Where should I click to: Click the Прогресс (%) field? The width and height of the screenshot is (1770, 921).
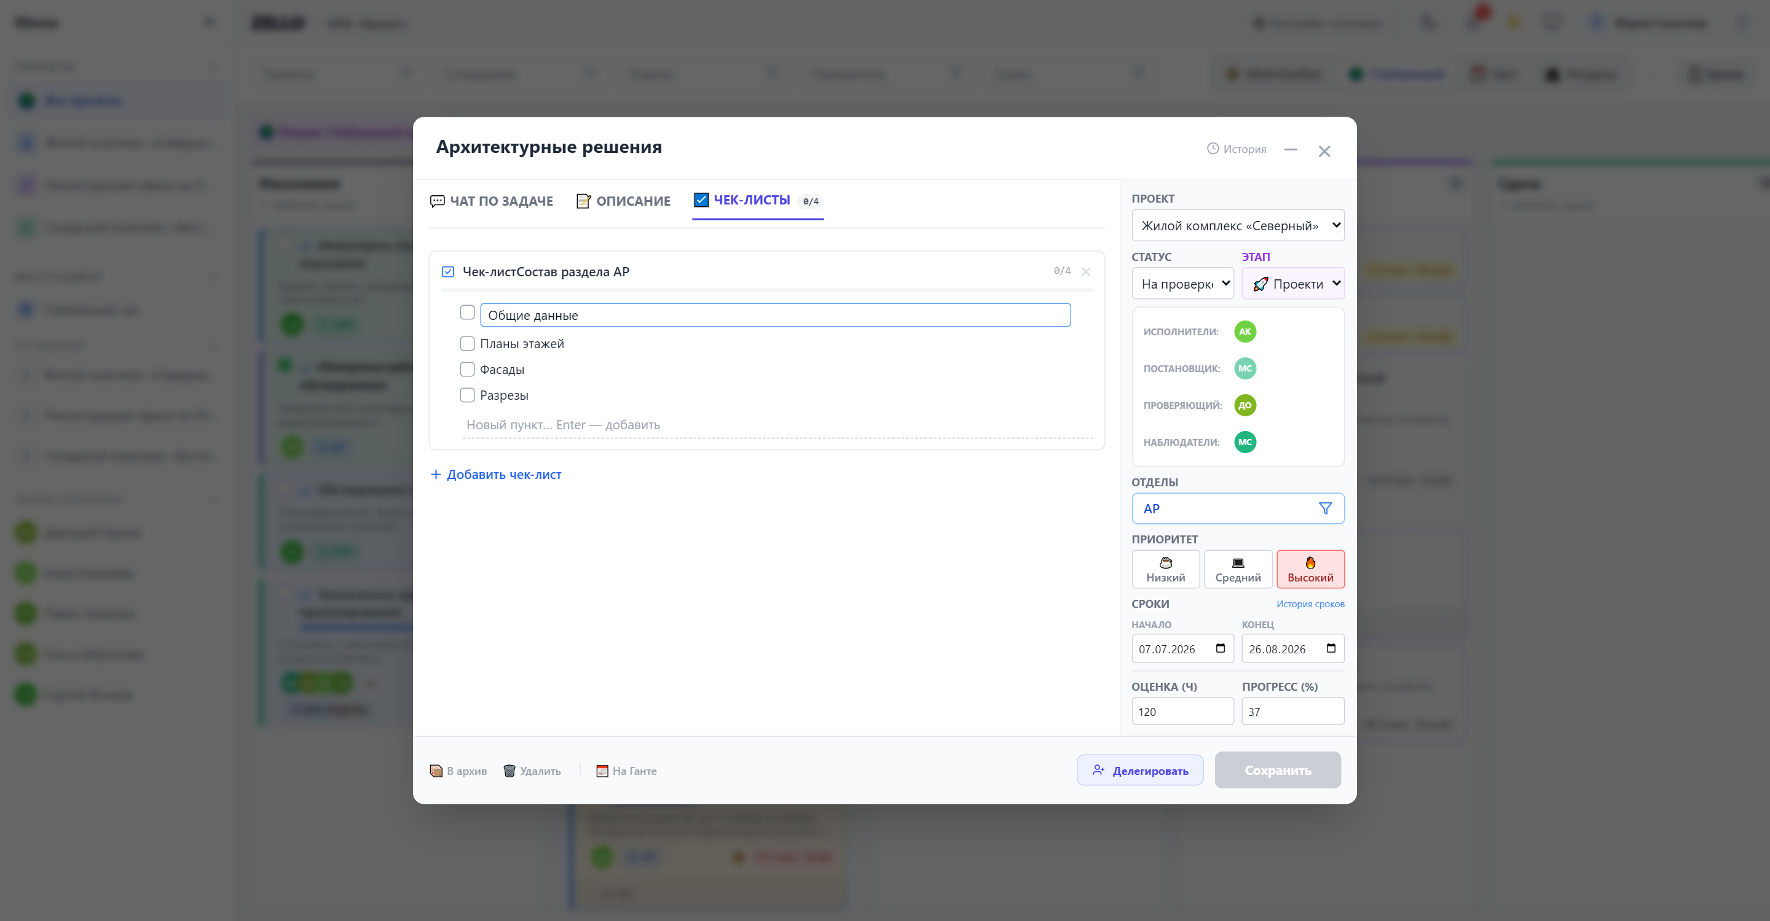click(x=1292, y=711)
